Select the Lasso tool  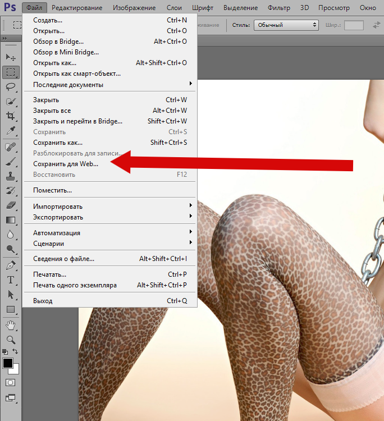tap(11, 86)
